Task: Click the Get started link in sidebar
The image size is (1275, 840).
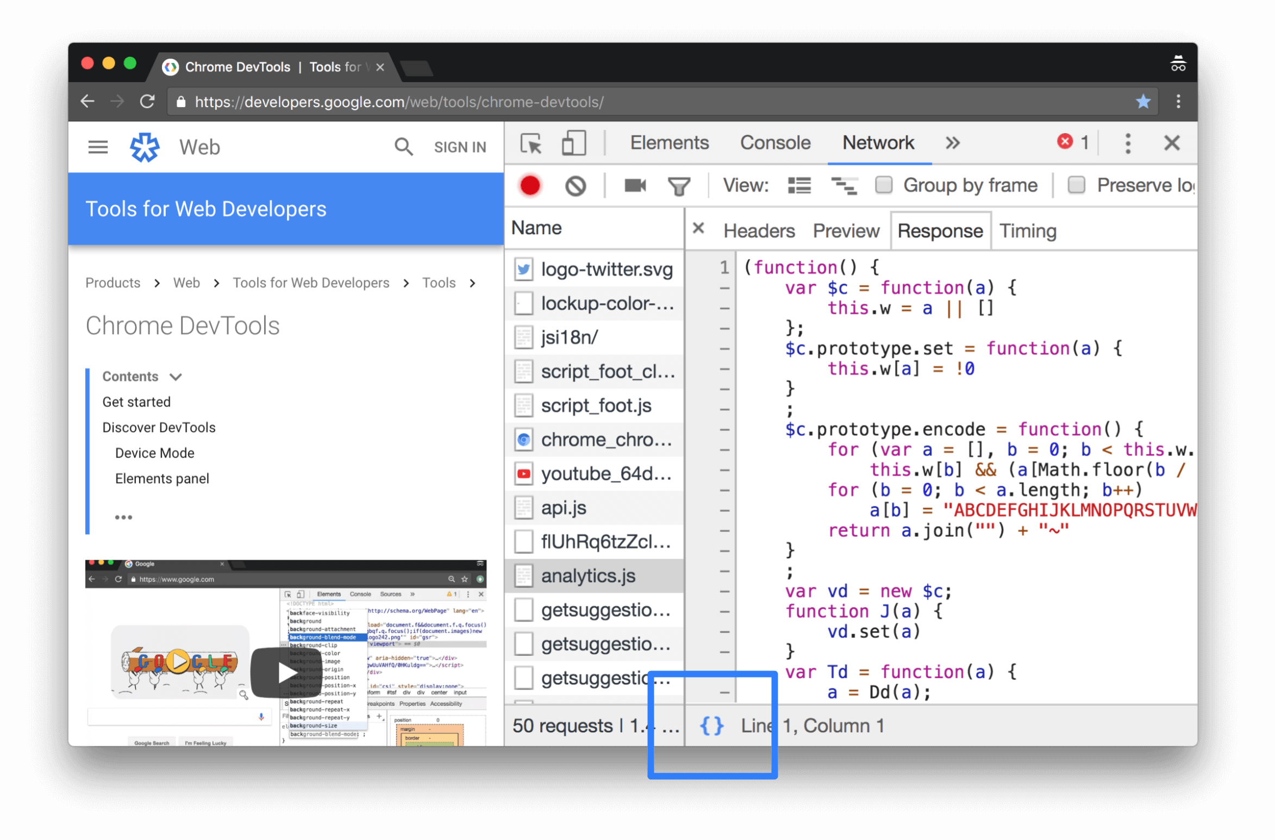Action: click(136, 402)
